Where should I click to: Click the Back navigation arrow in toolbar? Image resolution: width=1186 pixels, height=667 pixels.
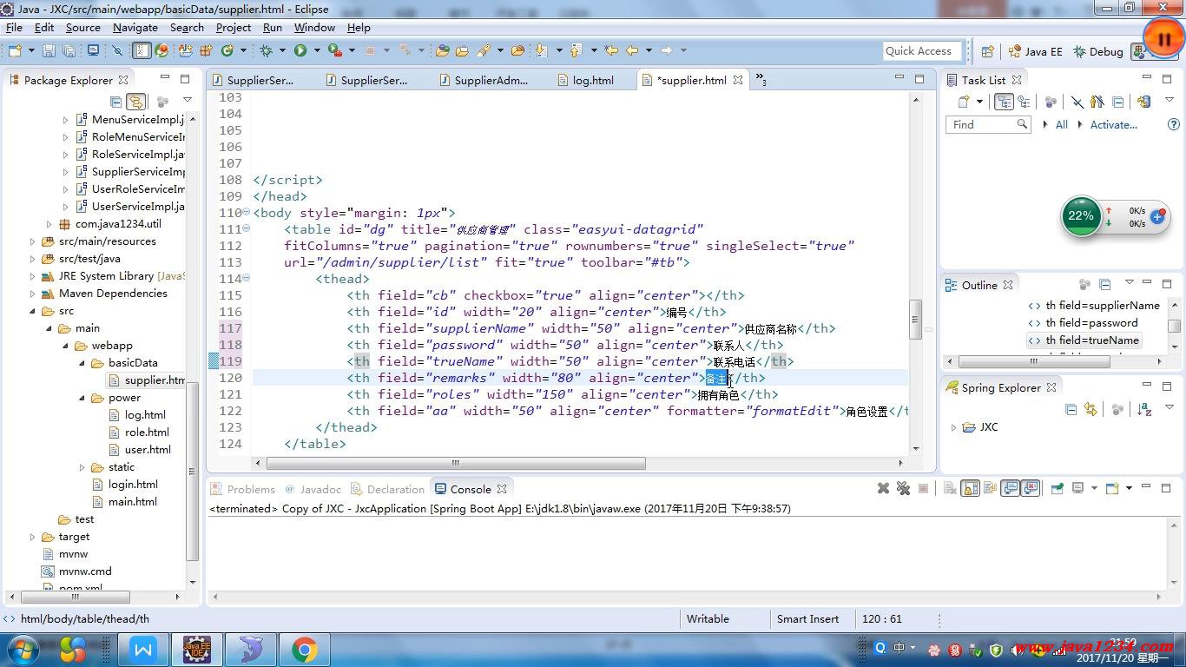pyautogui.click(x=632, y=51)
